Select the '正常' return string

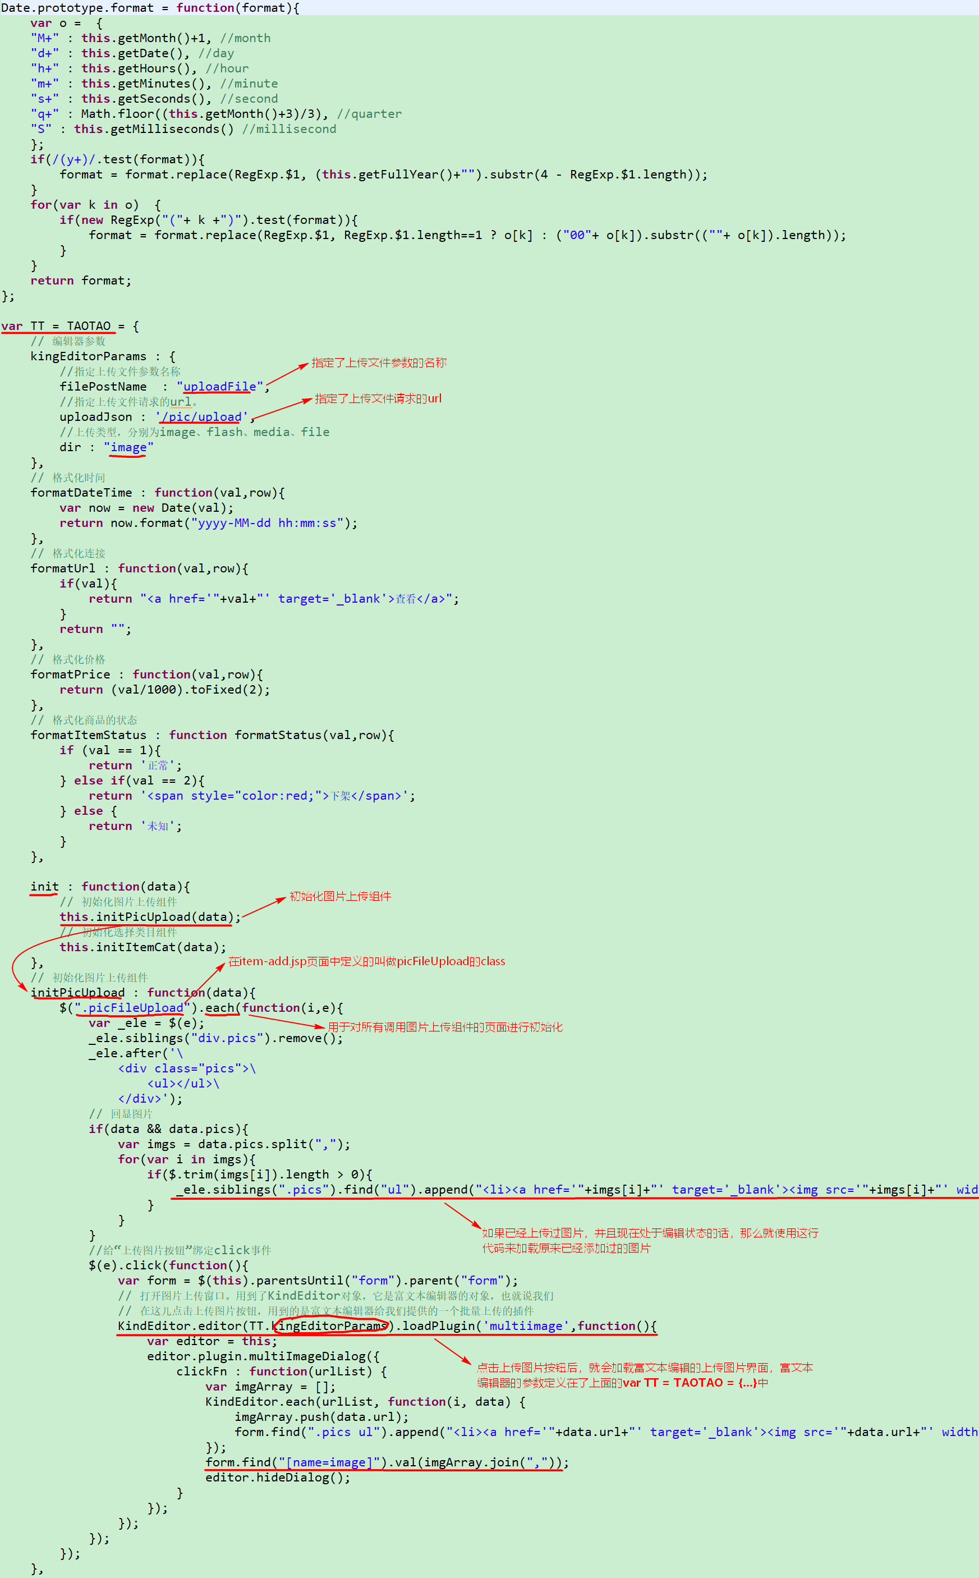(x=158, y=765)
